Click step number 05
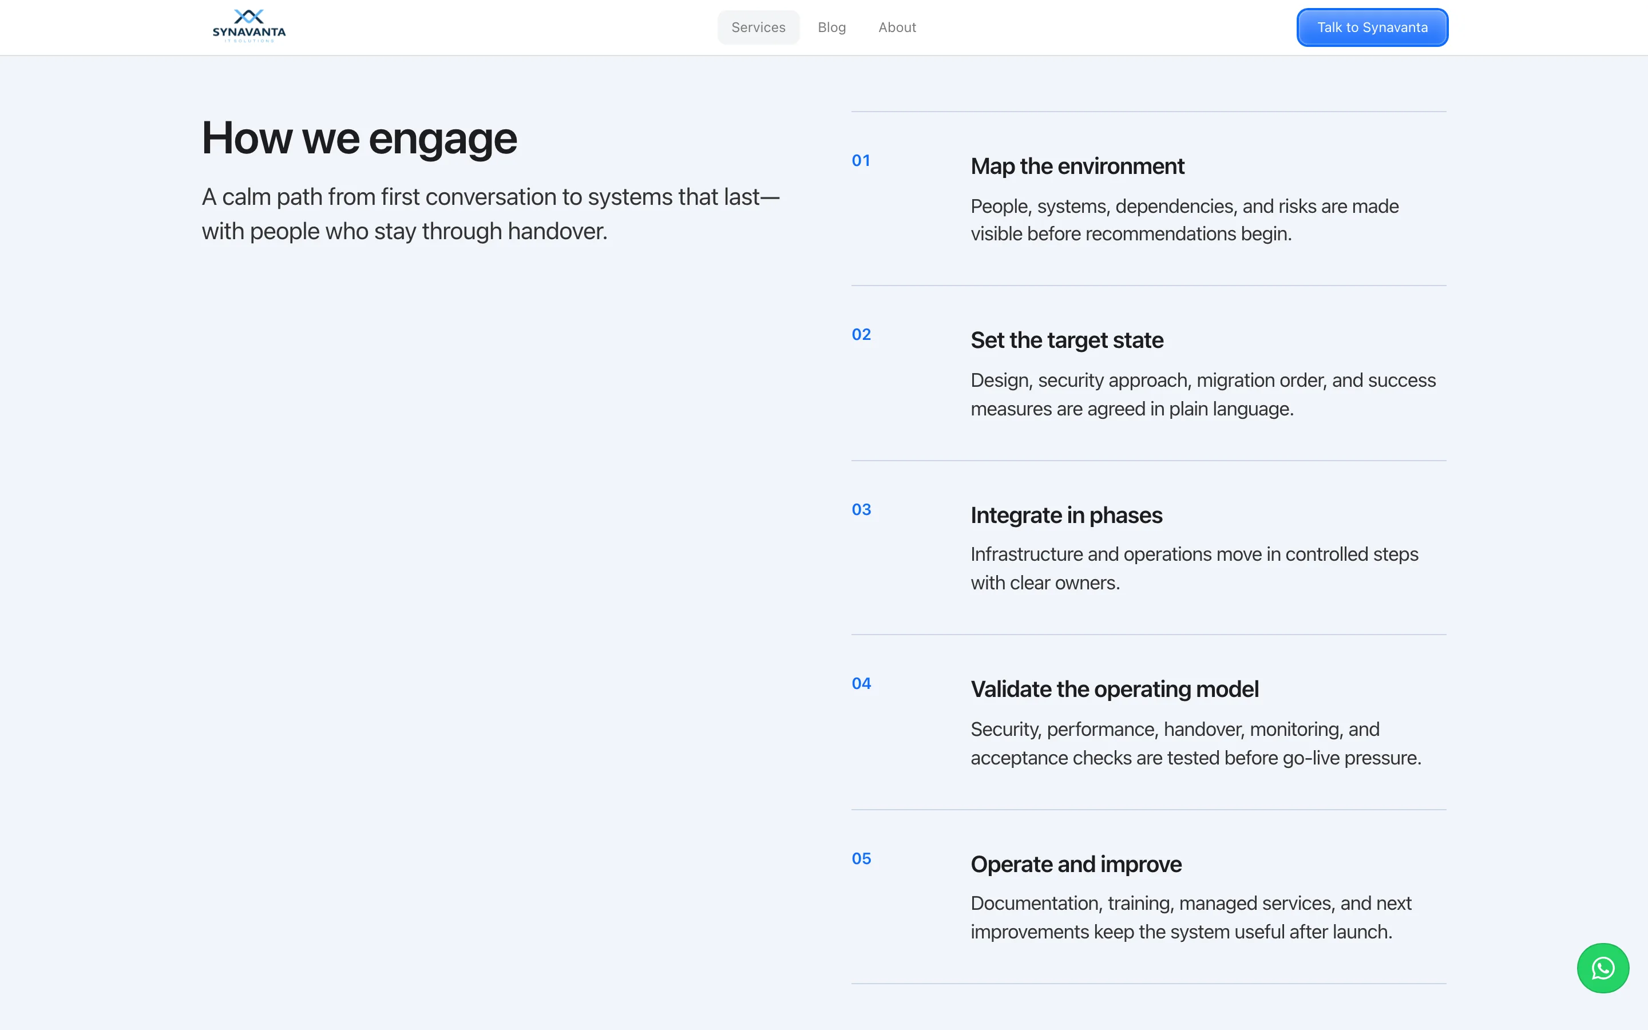Image resolution: width=1648 pixels, height=1030 pixels. [861, 858]
